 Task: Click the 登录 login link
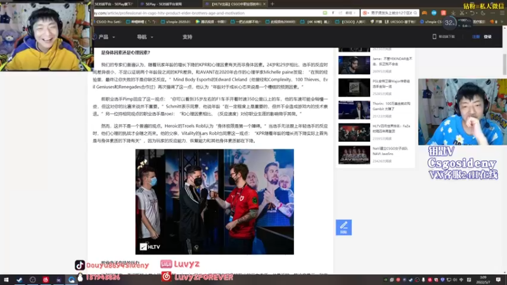click(x=487, y=37)
